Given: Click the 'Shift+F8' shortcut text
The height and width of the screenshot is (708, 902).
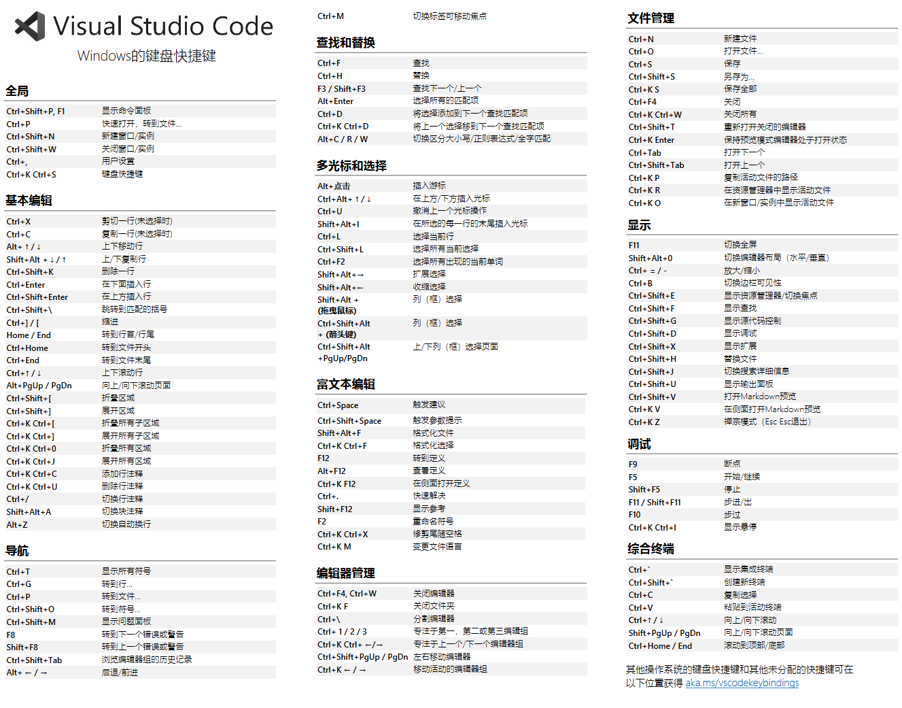Looking at the screenshot, I should [22, 647].
